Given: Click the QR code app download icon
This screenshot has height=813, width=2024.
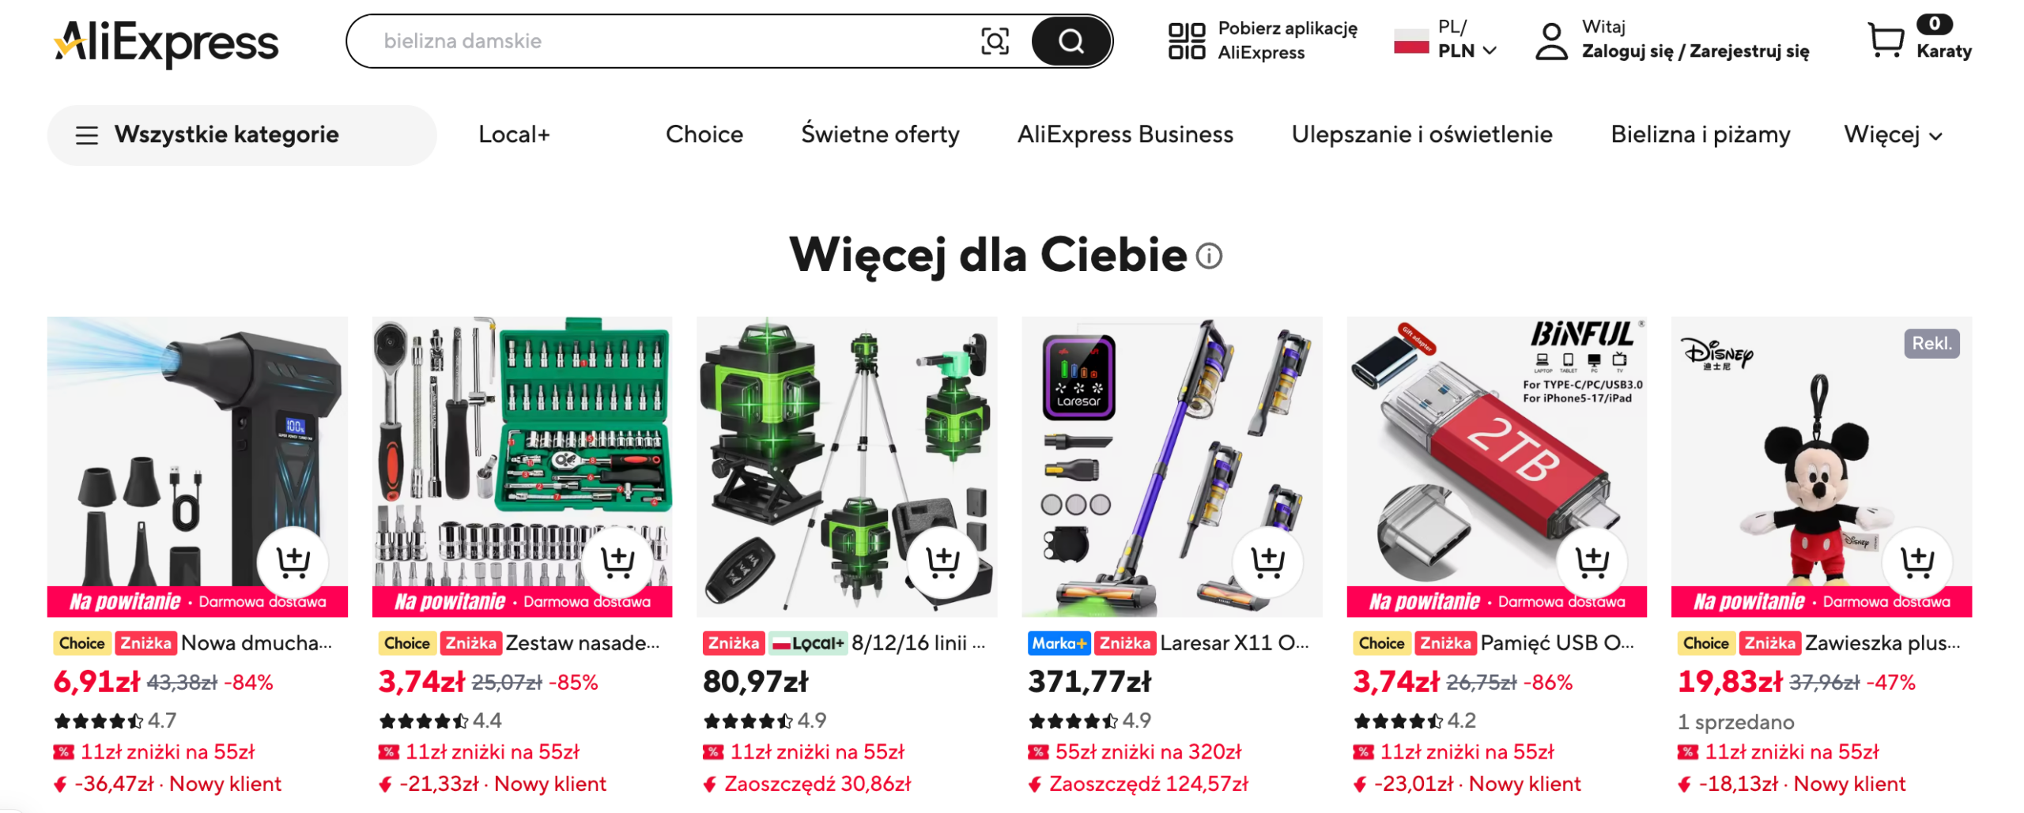Looking at the screenshot, I should point(1186,41).
